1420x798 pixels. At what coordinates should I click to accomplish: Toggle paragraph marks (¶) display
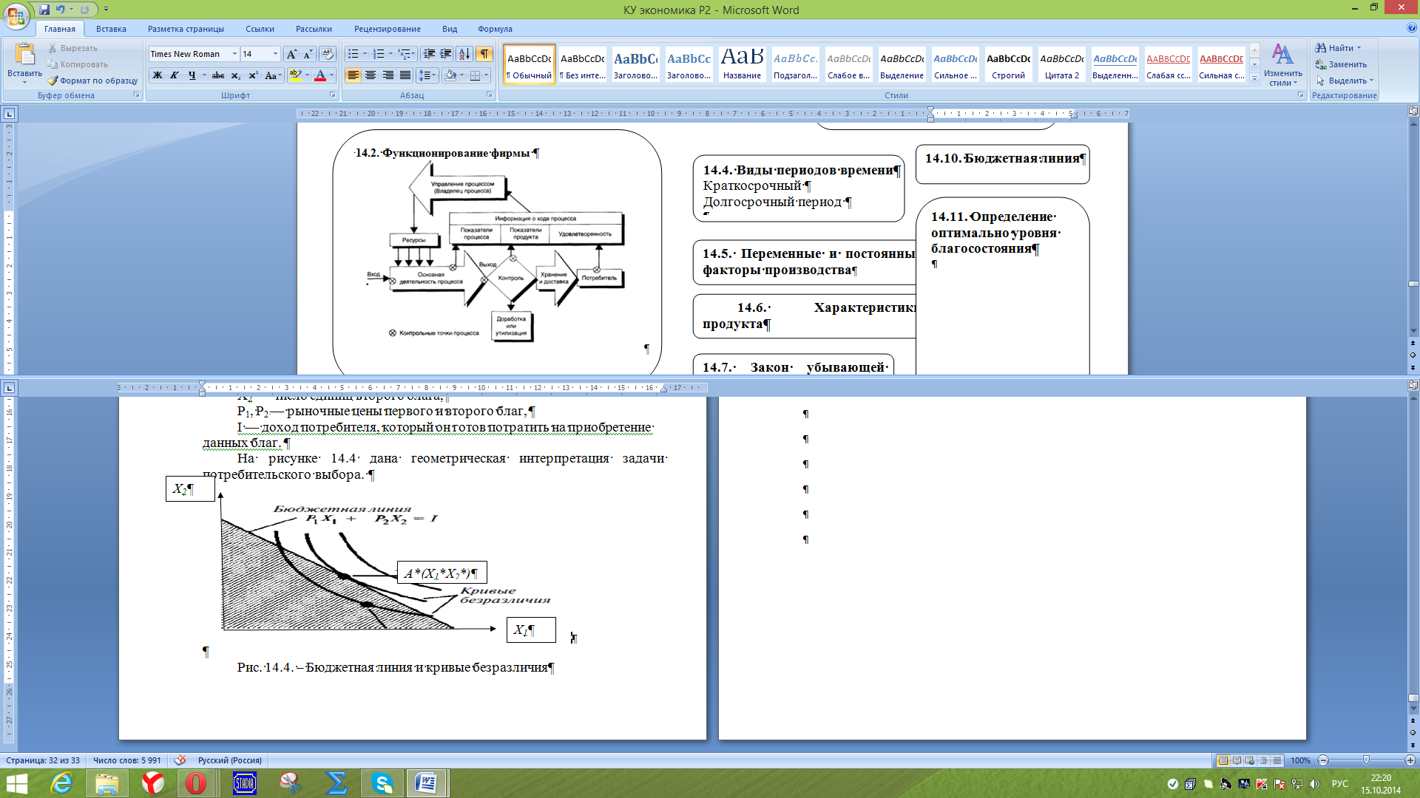pos(484,54)
